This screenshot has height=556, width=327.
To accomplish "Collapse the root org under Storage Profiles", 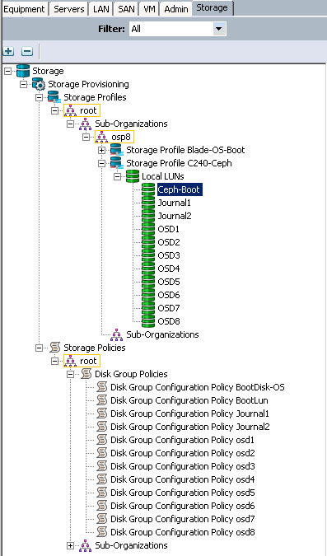I will pos(54,110).
